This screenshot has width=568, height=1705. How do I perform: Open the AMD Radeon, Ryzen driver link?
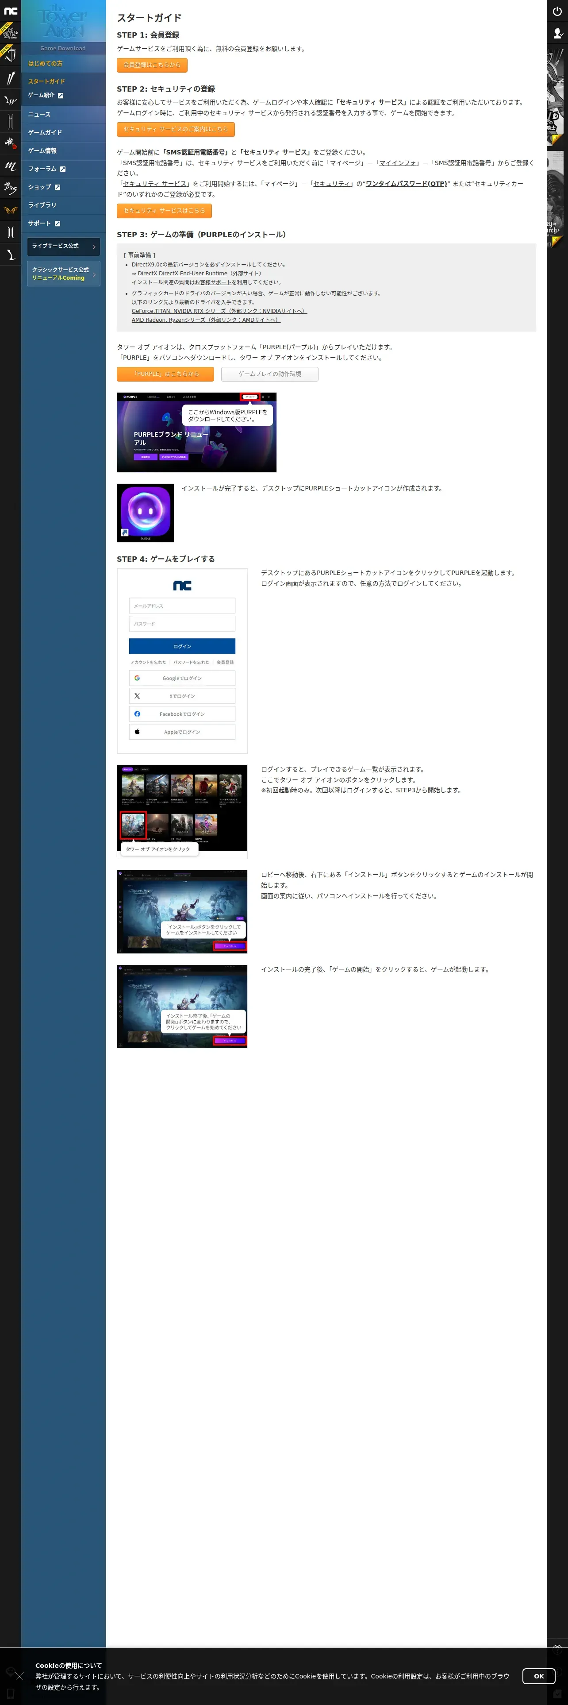[x=206, y=320]
